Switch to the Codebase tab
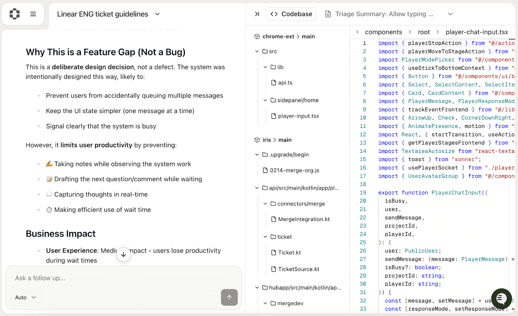 point(291,14)
